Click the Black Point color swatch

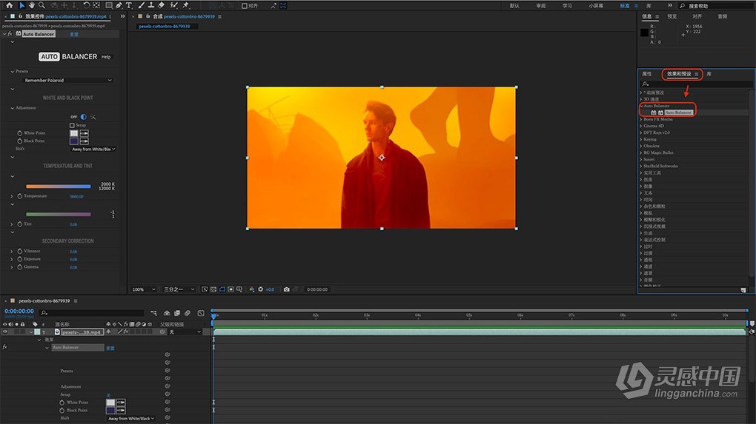tap(74, 141)
